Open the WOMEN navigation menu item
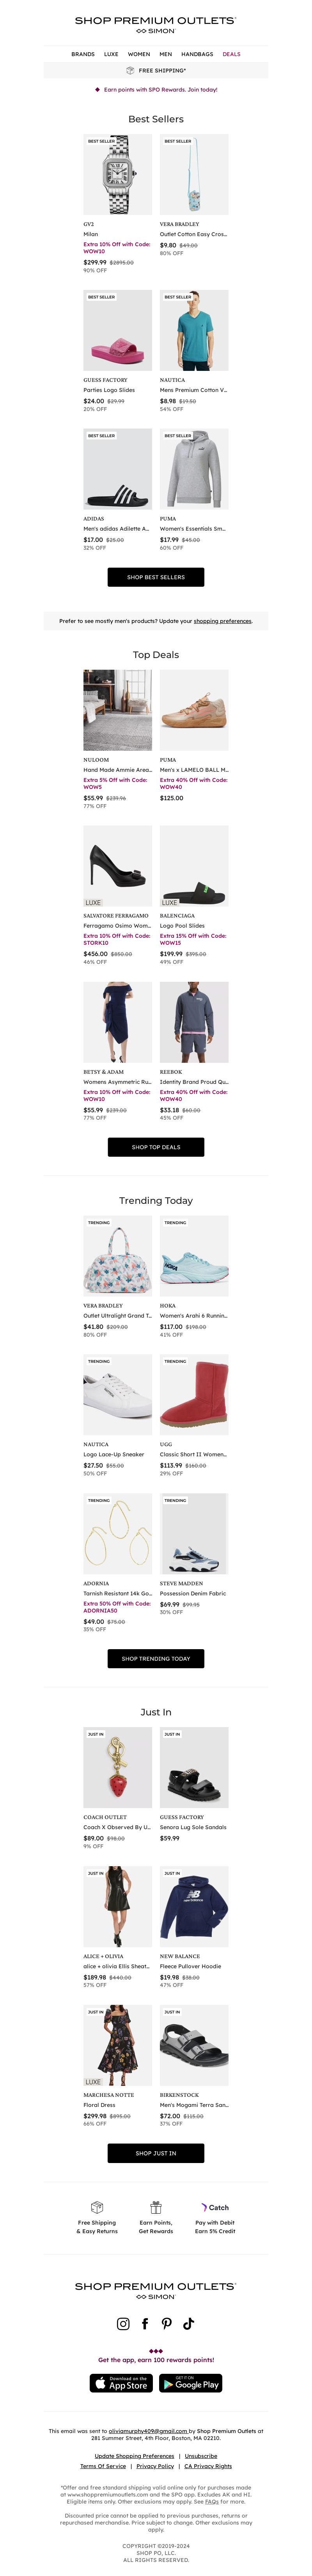Viewport: 312px width, 2576px height. (139, 54)
